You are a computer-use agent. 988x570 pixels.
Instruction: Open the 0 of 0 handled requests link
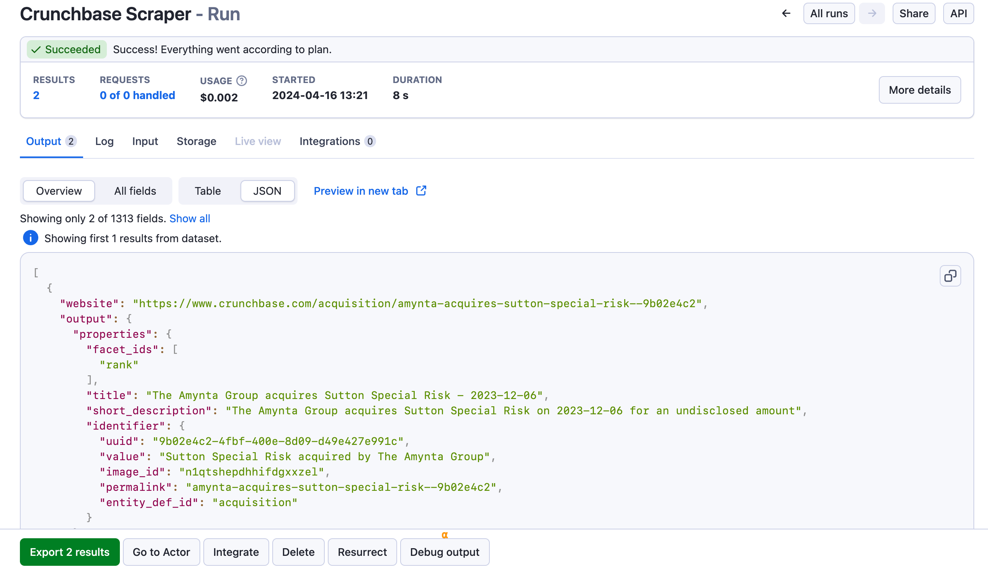(x=137, y=95)
